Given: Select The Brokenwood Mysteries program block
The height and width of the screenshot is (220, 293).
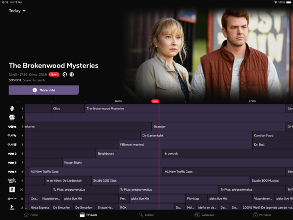Looking at the screenshot, I should (x=185, y=108).
